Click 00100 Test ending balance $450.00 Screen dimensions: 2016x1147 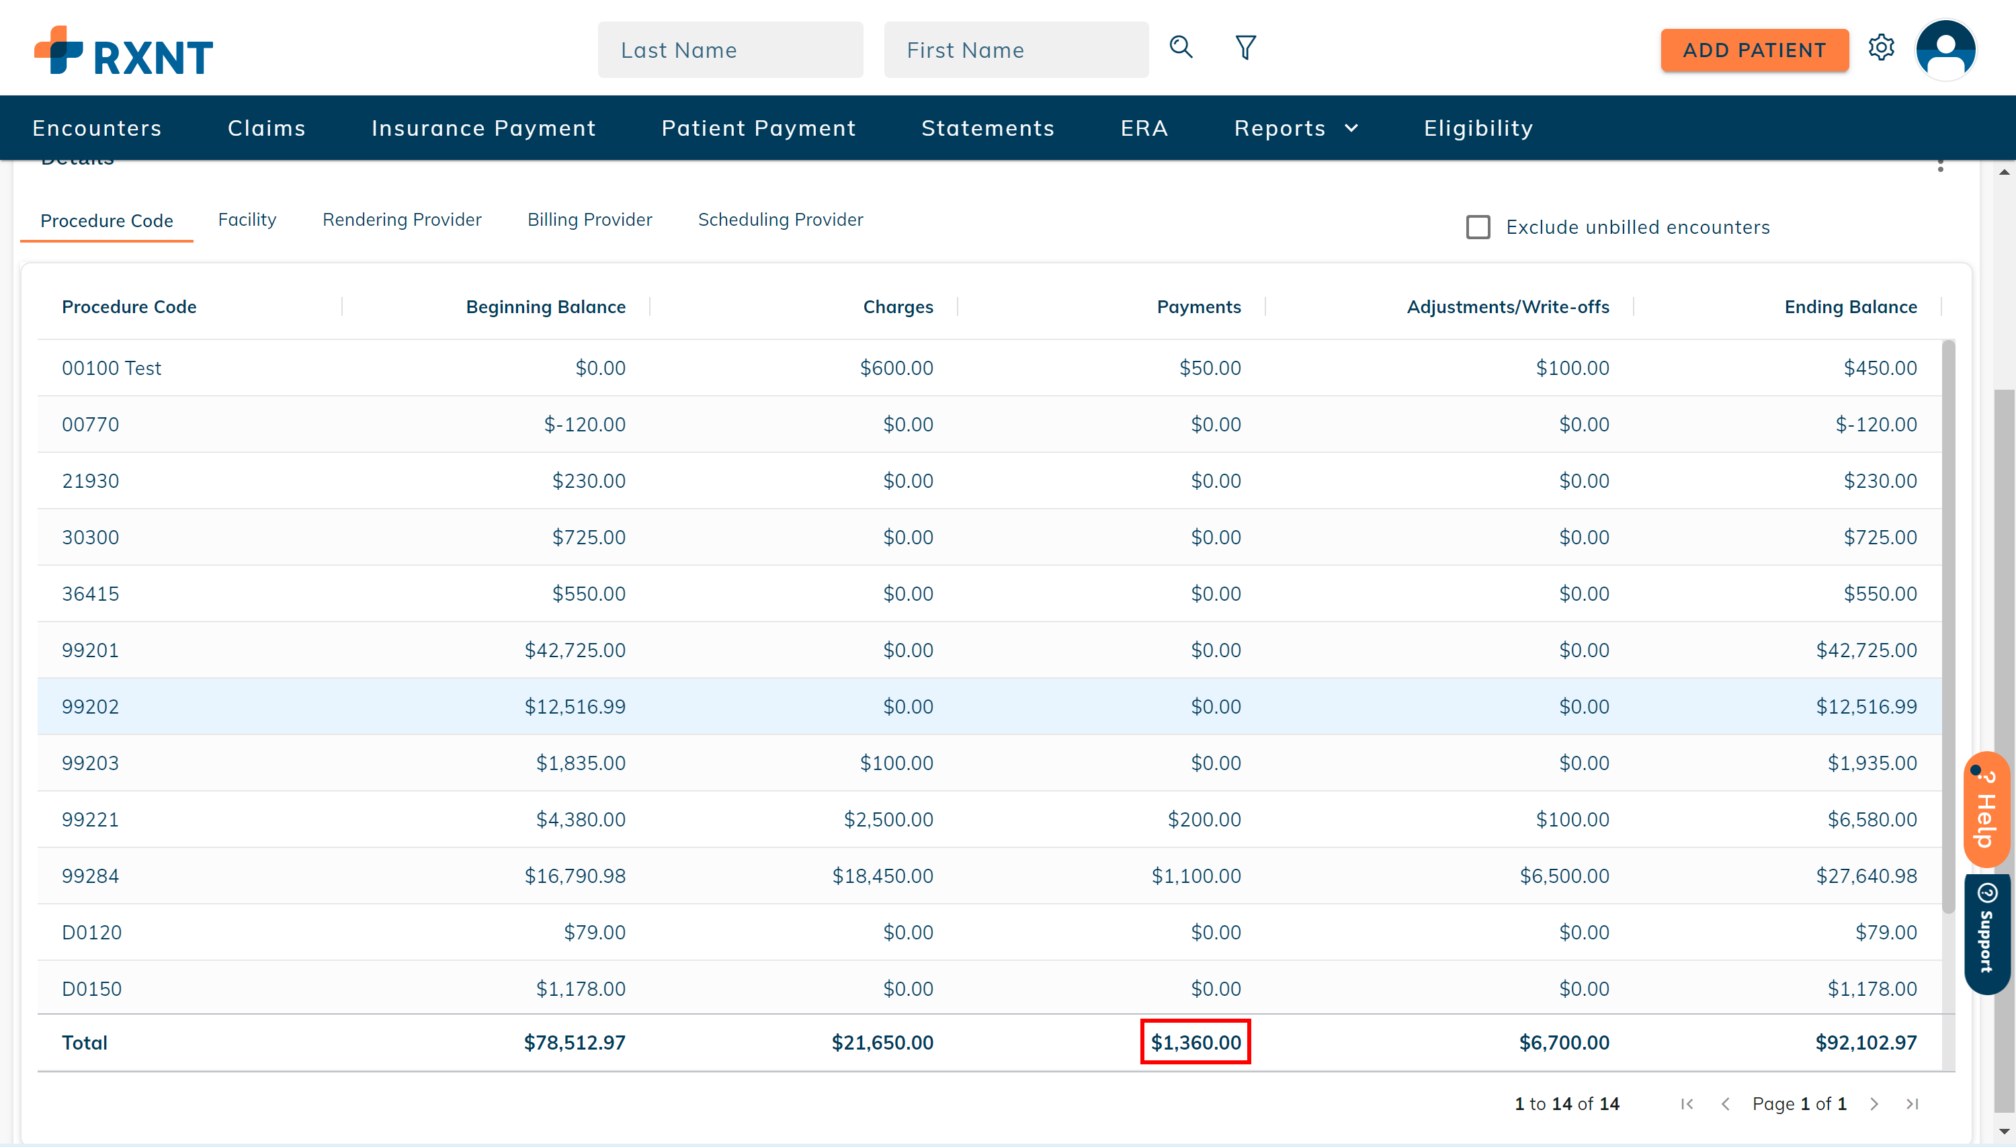click(1880, 368)
